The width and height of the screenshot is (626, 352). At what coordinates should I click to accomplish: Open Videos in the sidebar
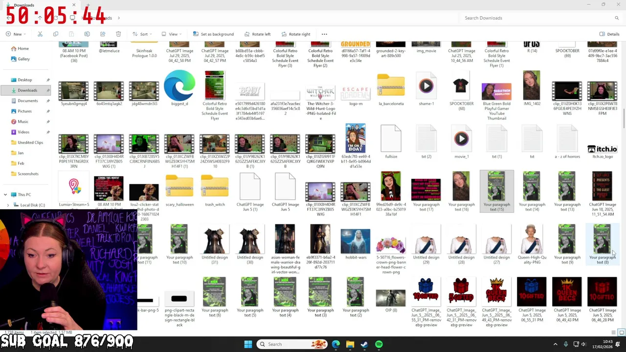click(23, 132)
